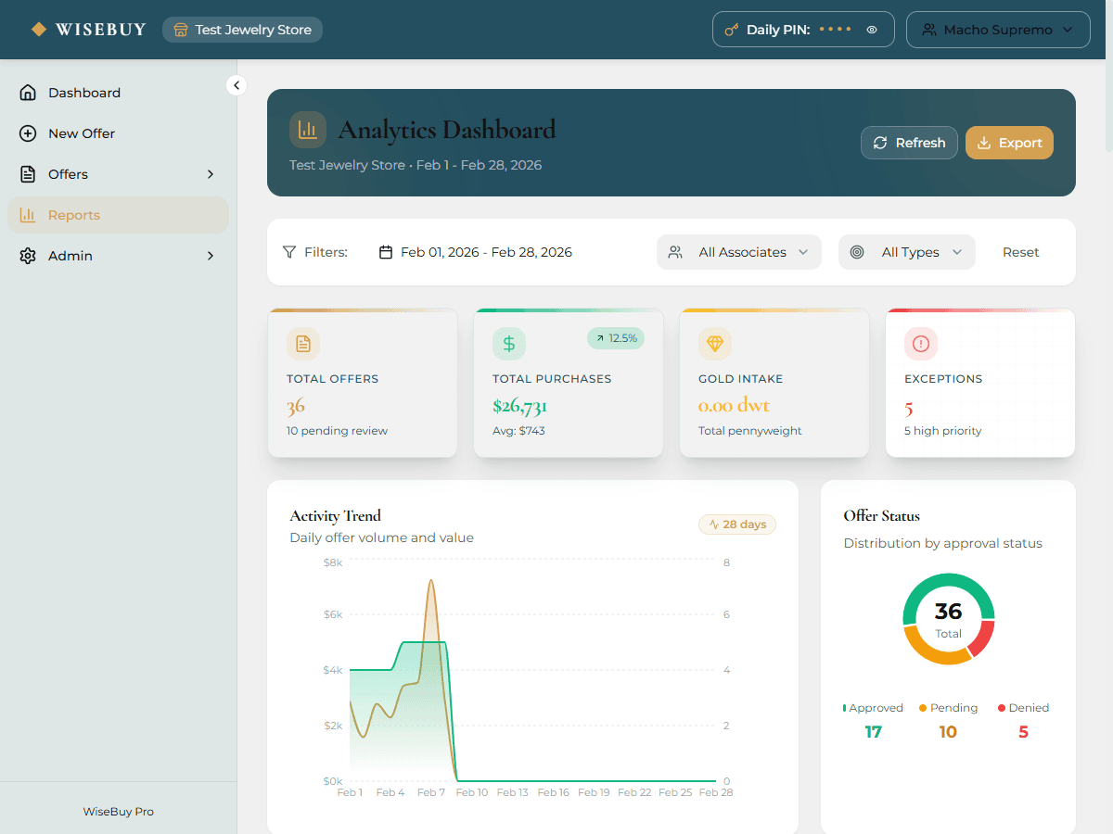The width and height of the screenshot is (1113, 834).
Task: Click the funnel icon next to Filters
Action: tap(288, 251)
